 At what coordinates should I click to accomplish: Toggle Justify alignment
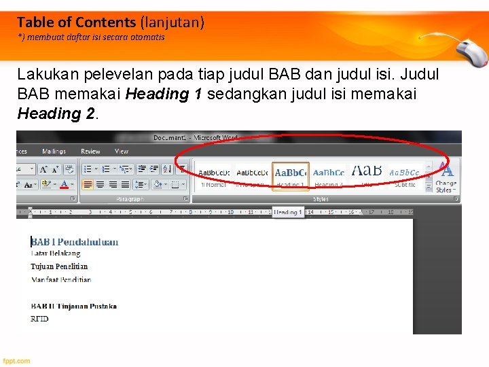tap(125, 185)
